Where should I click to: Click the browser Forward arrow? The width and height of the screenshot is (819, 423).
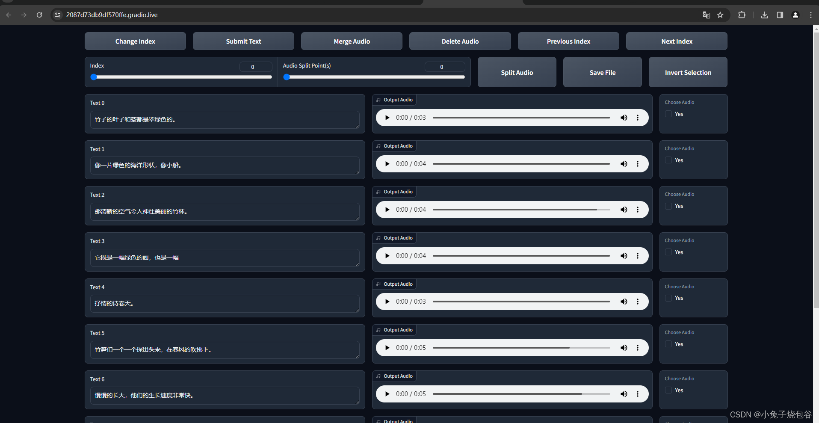click(24, 15)
